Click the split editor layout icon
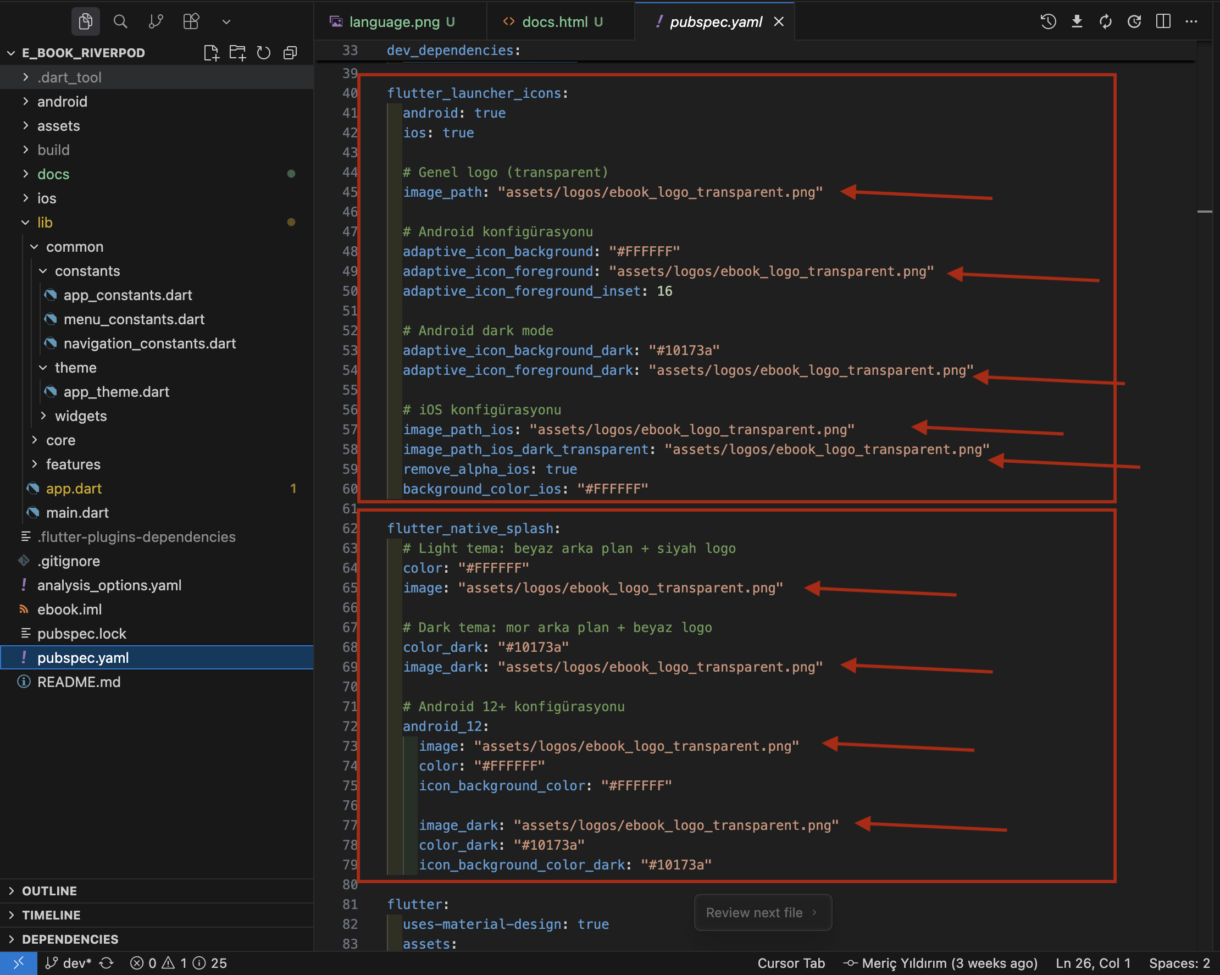Image resolution: width=1220 pixels, height=975 pixels. (x=1163, y=21)
